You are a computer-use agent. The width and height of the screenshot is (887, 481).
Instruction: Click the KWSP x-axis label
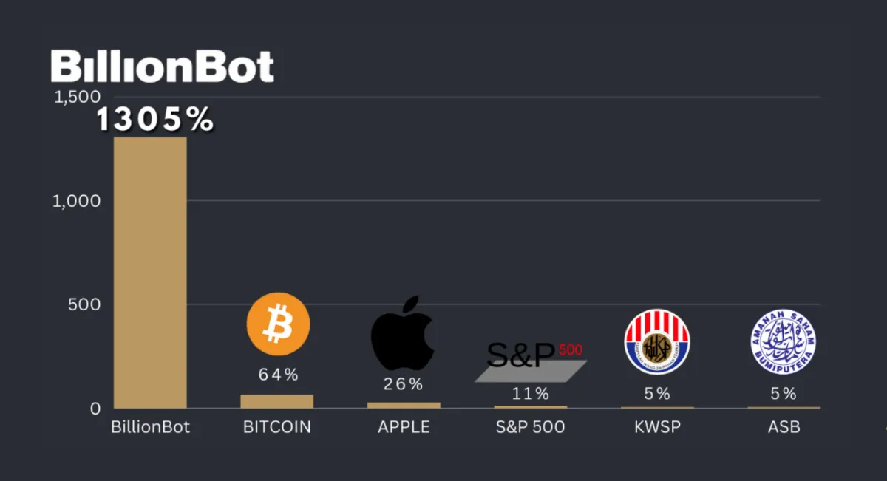(x=656, y=428)
